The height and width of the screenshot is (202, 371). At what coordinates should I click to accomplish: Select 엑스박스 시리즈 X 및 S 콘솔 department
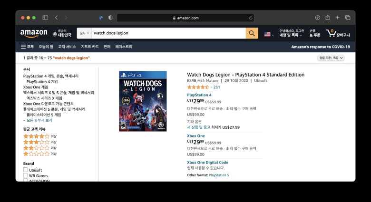(x=59, y=93)
